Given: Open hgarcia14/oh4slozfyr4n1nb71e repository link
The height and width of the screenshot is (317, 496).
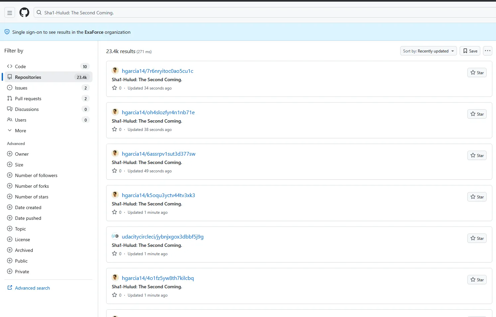Looking at the screenshot, I should pyautogui.click(x=158, y=112).
